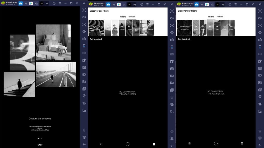Open the AK filter pack
The image size is (264, 148).
tap(224, 28)
